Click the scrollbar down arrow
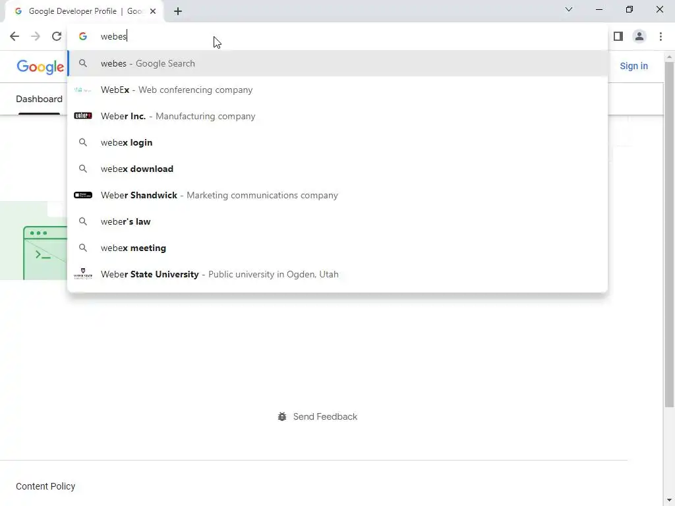 (669, 501)
